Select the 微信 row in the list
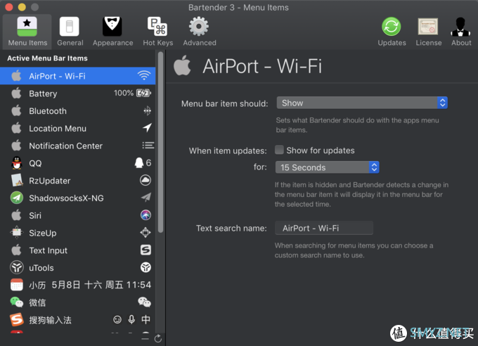 pyautogui.click(x=78, y=302)
